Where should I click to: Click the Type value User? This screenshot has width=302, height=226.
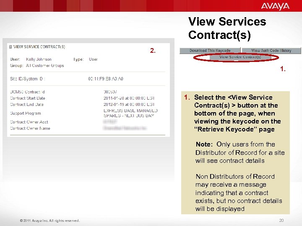93,59
